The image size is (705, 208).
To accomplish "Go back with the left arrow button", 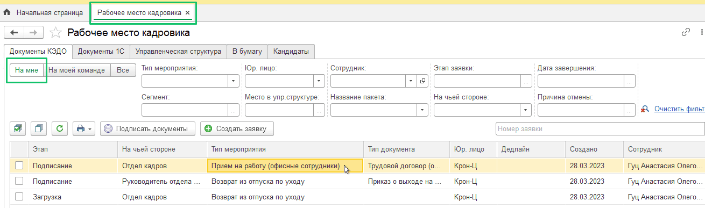I will tap(14, 33).
